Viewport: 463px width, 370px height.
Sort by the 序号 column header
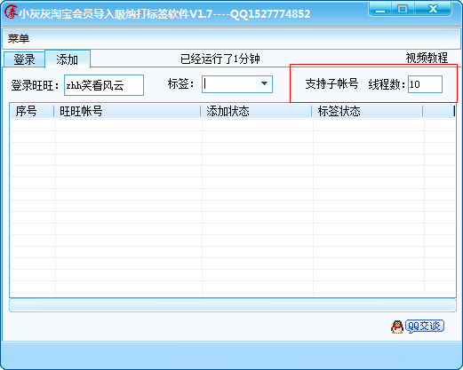tap(32, 111)
